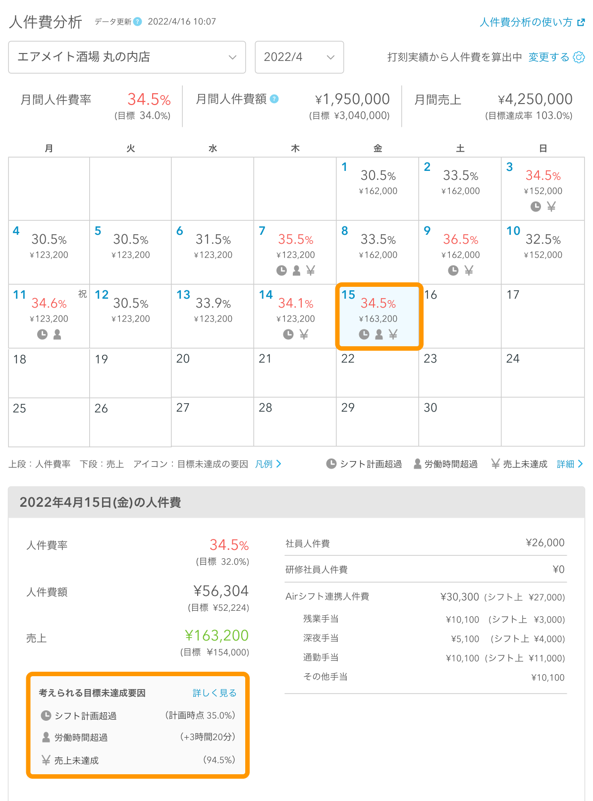593x801 pixels.
Task: Select April 3 showing 34.5%
Action: pyautogui.click(x=542, y=189)
